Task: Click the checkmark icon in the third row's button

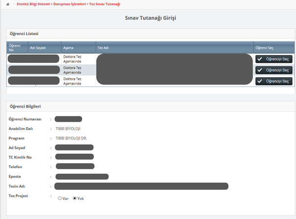Action: pyautogui.click(x=260, y=81)
